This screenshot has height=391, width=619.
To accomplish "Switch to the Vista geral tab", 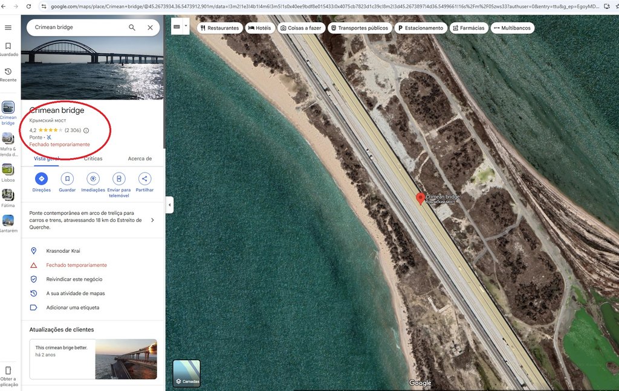I will pos(46,159).
